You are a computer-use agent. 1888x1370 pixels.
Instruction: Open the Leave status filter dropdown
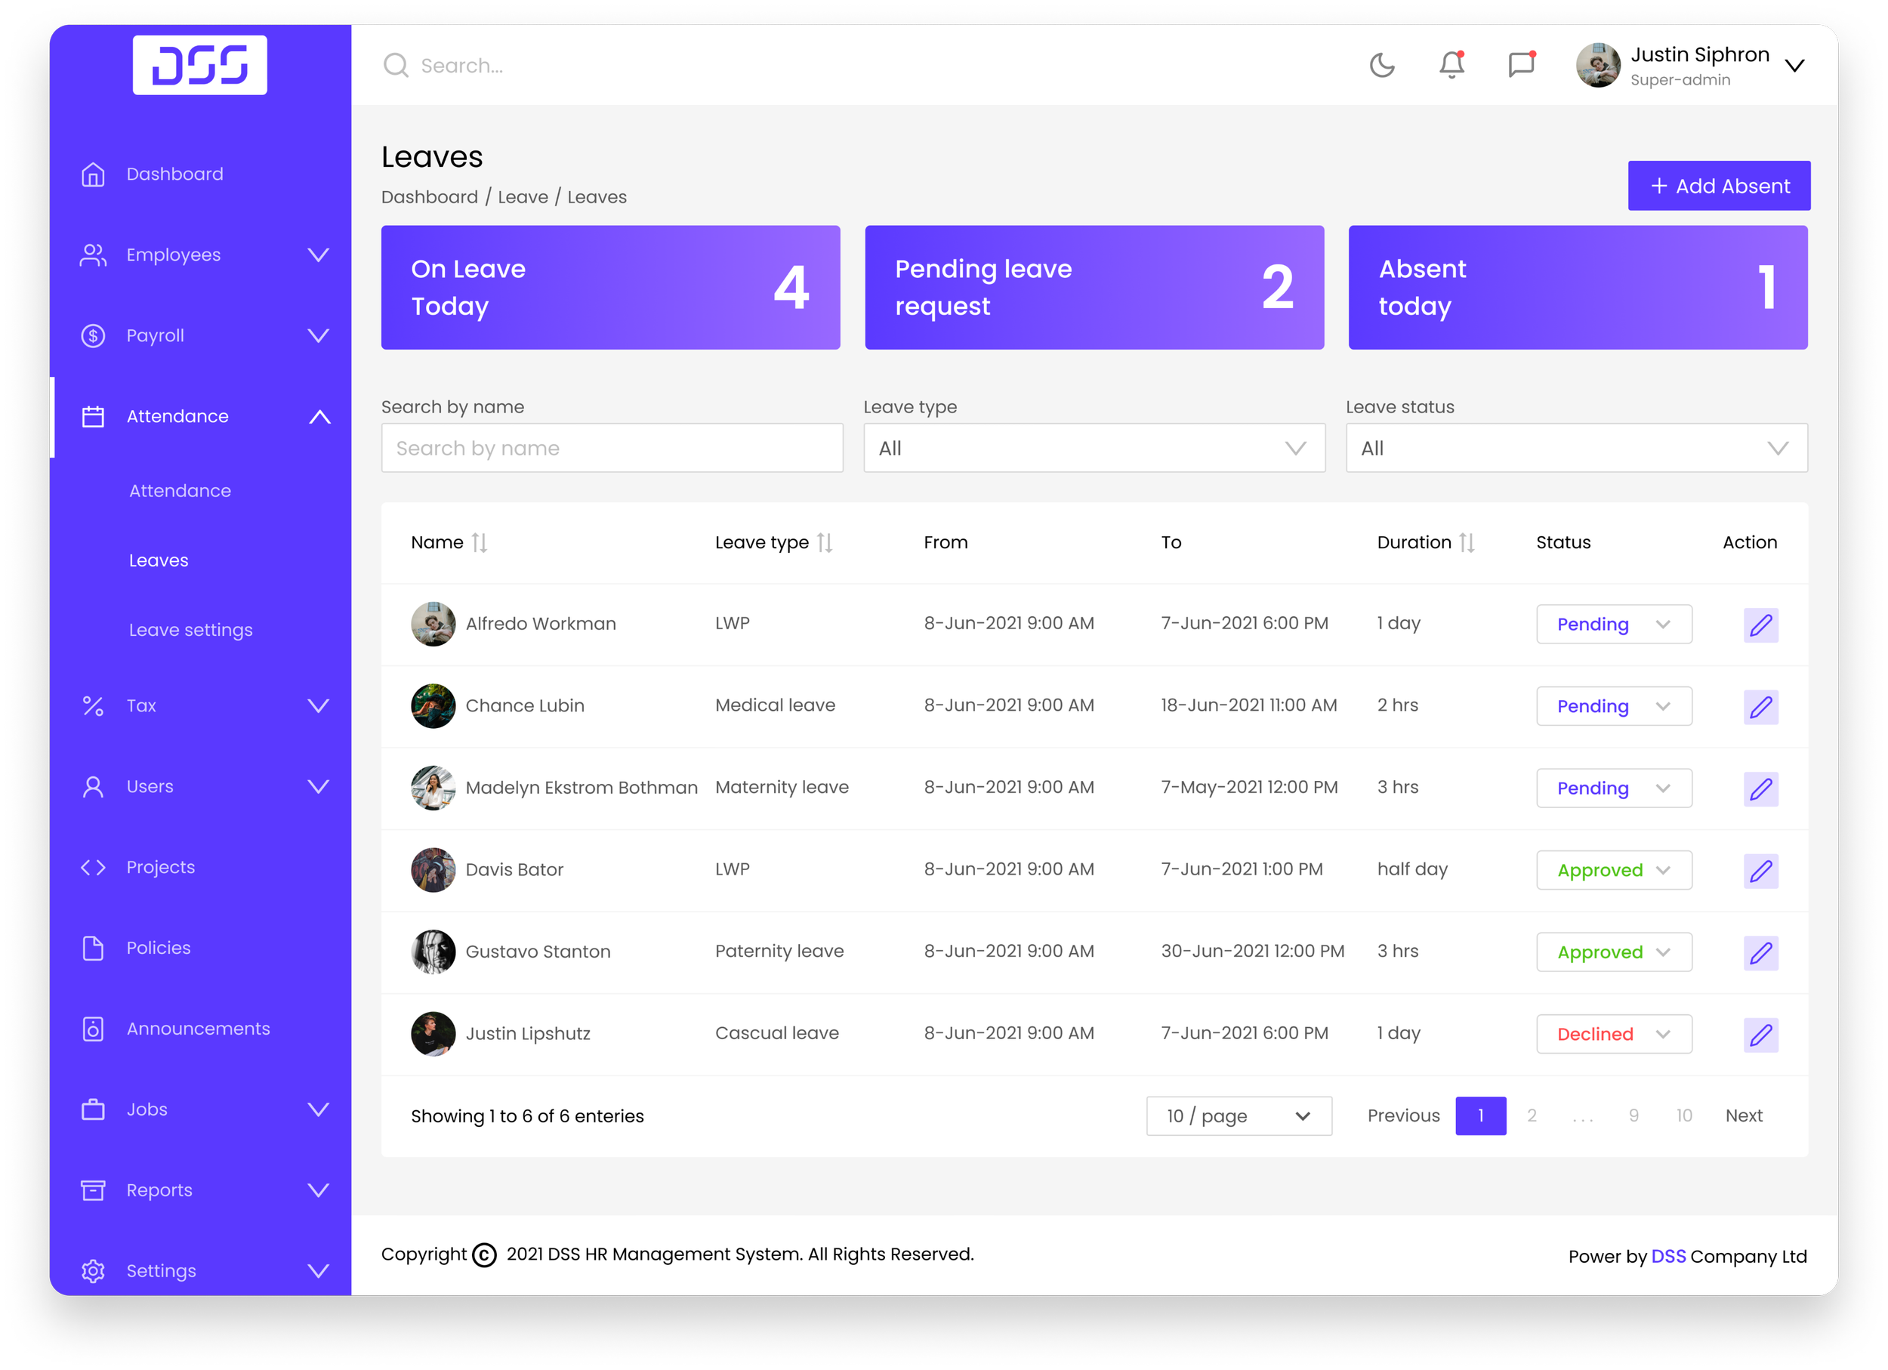coord(1577,448)
